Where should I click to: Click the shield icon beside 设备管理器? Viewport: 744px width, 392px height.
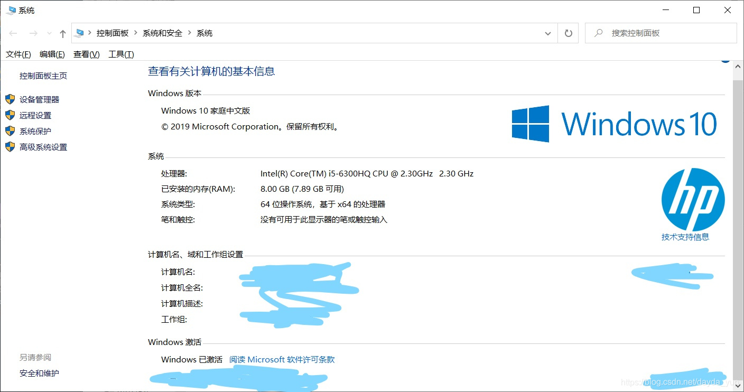tap(10, 99)
